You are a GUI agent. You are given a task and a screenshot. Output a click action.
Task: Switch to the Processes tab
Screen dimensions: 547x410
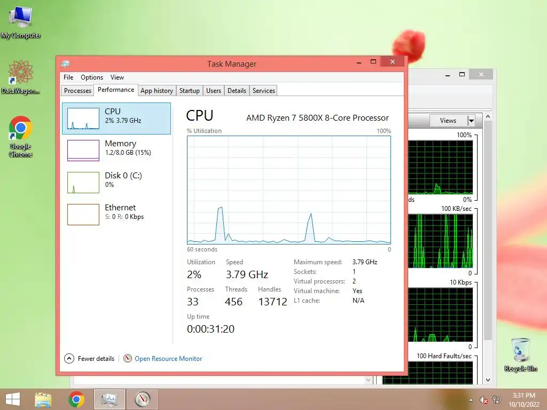tap(77, 91)
